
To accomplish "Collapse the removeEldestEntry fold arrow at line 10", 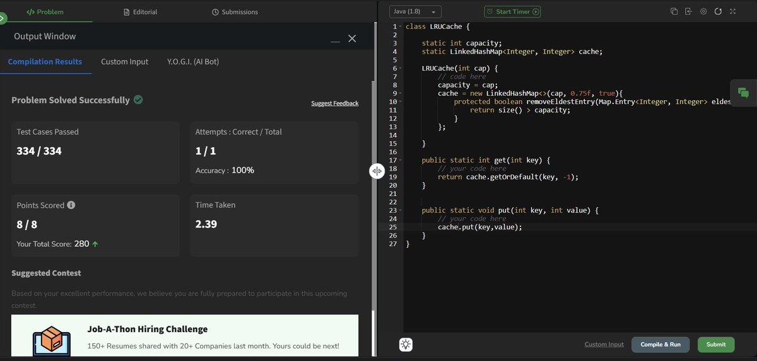I will (401, 101).
